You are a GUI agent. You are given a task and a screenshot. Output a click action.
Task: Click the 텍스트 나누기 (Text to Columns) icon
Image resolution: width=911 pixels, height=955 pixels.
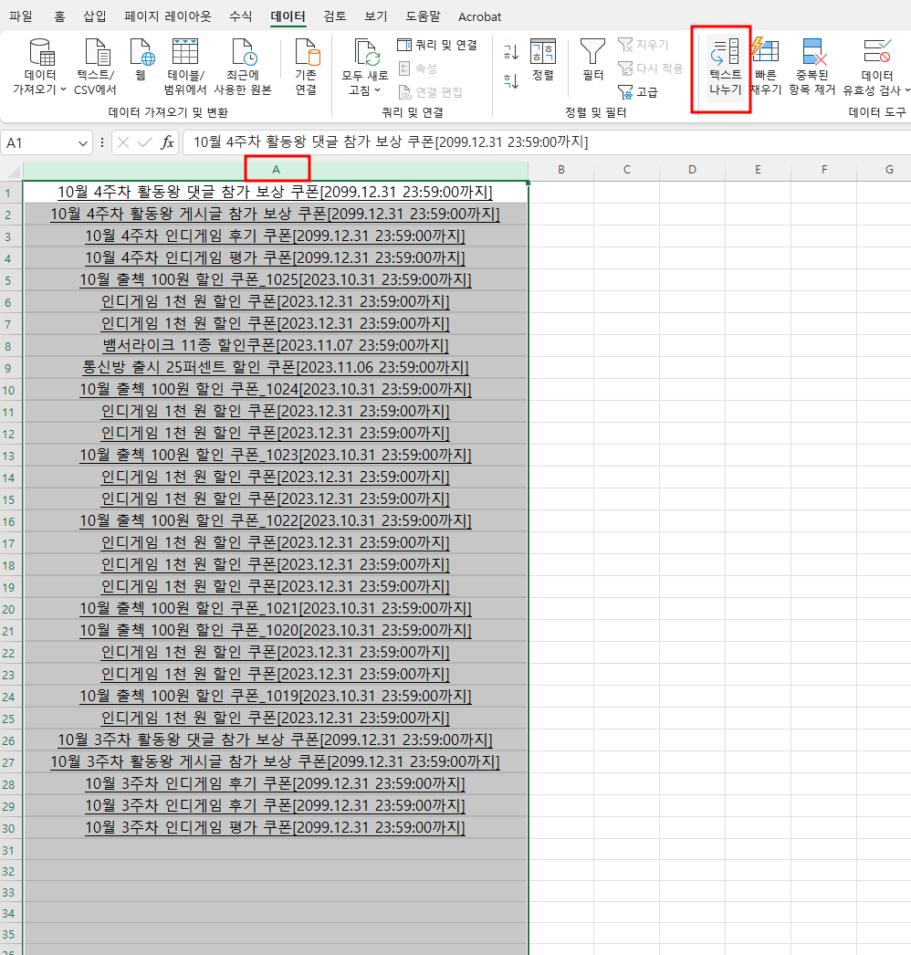coord(725,68)
